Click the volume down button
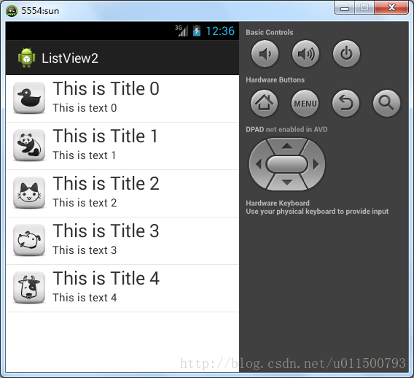 click(265, 54)
